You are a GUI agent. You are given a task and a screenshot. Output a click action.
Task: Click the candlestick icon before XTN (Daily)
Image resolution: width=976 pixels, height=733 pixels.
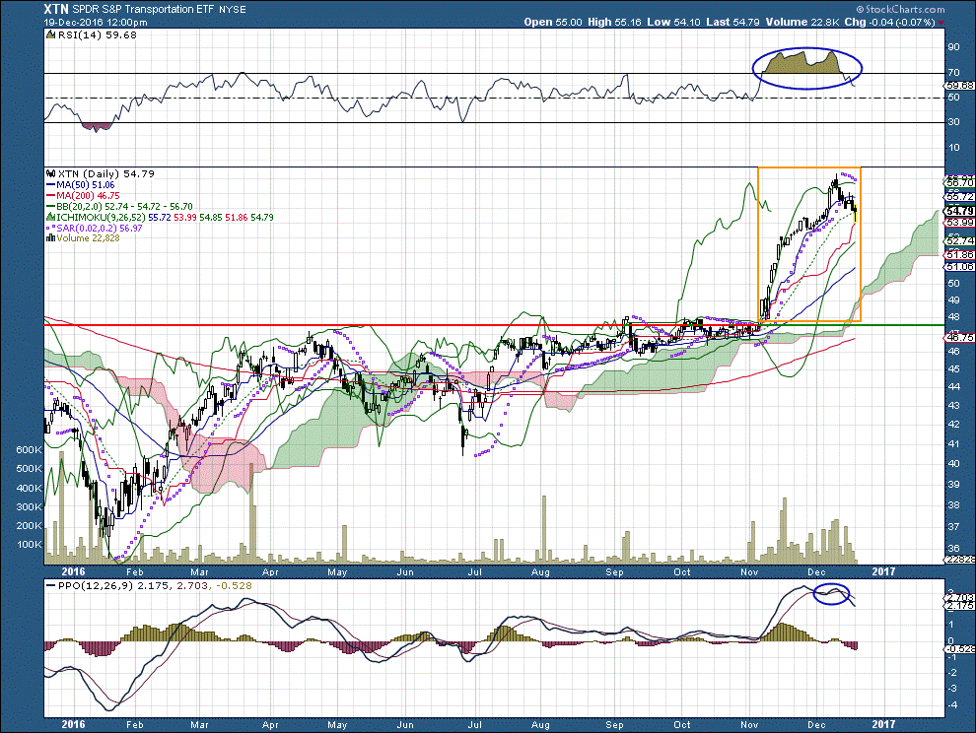[x=51, y=174]
